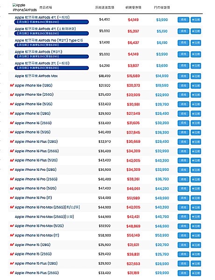
Task: Open specs button for AirPods 4代 主動降噪款
Action: pyautogui.click(x=183, y=31)
